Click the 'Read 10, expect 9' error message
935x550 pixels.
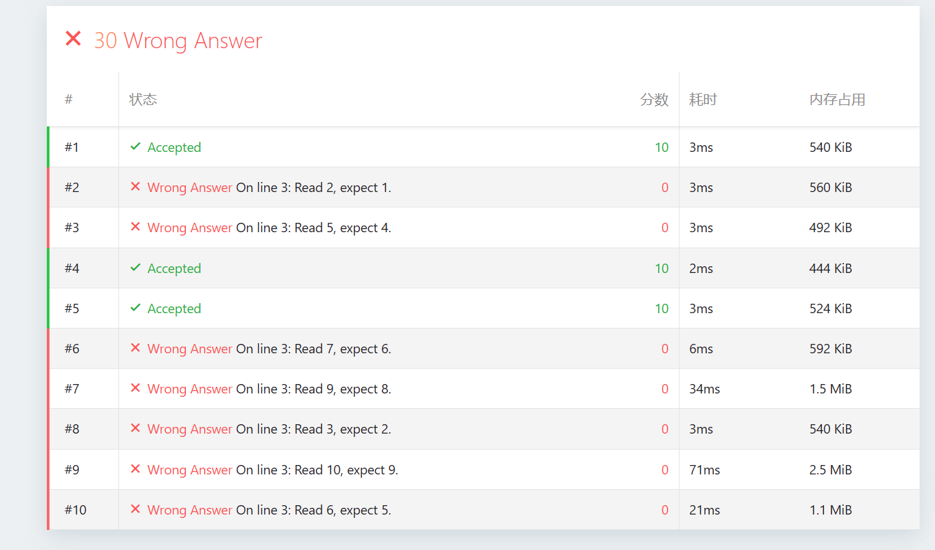pos(317,470)
